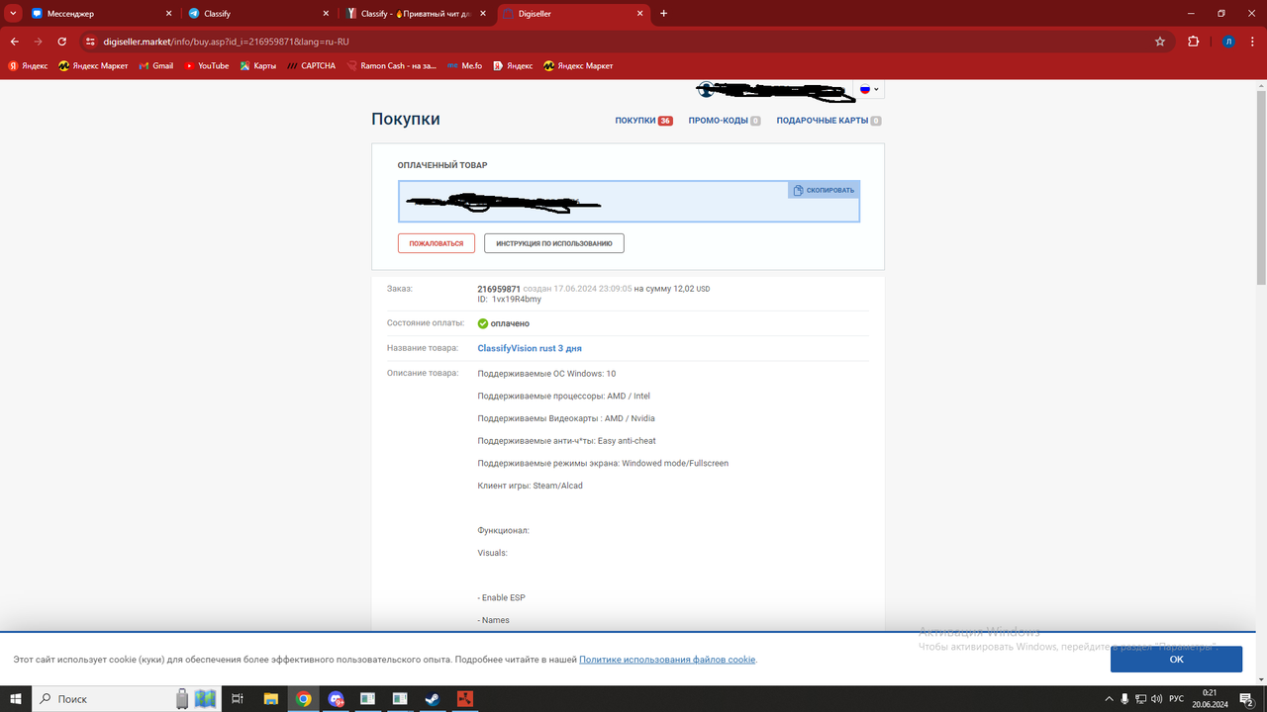Open the ПРОМО-КОДЫ section
Image resolution: width=1267 pixels, height=712 pixels.
click(x=725, y=121)
